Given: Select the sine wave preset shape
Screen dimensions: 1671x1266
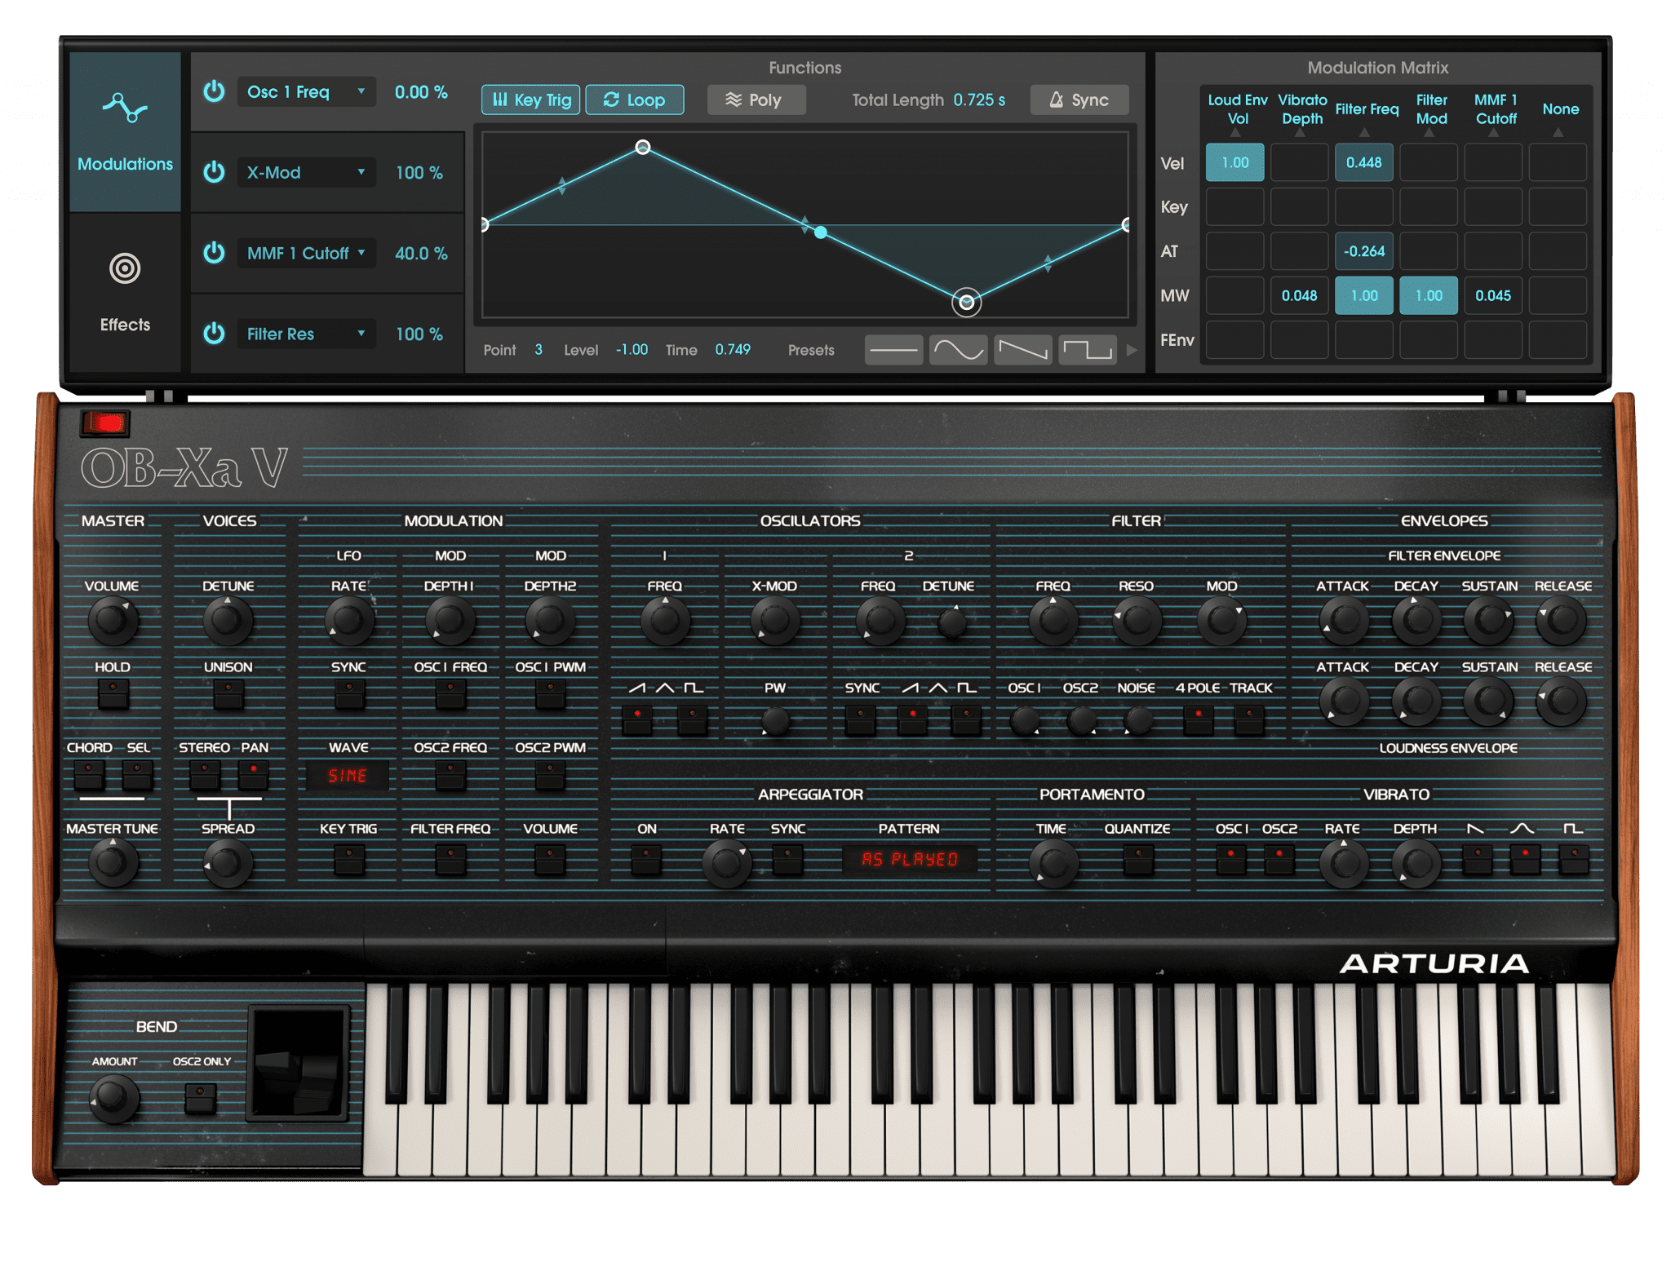Looking at the screenshot, I should click(958, 351).
